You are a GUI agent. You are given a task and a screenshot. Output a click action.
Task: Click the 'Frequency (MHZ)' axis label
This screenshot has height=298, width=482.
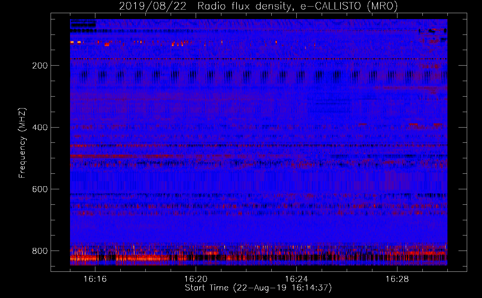pos(22,143)
